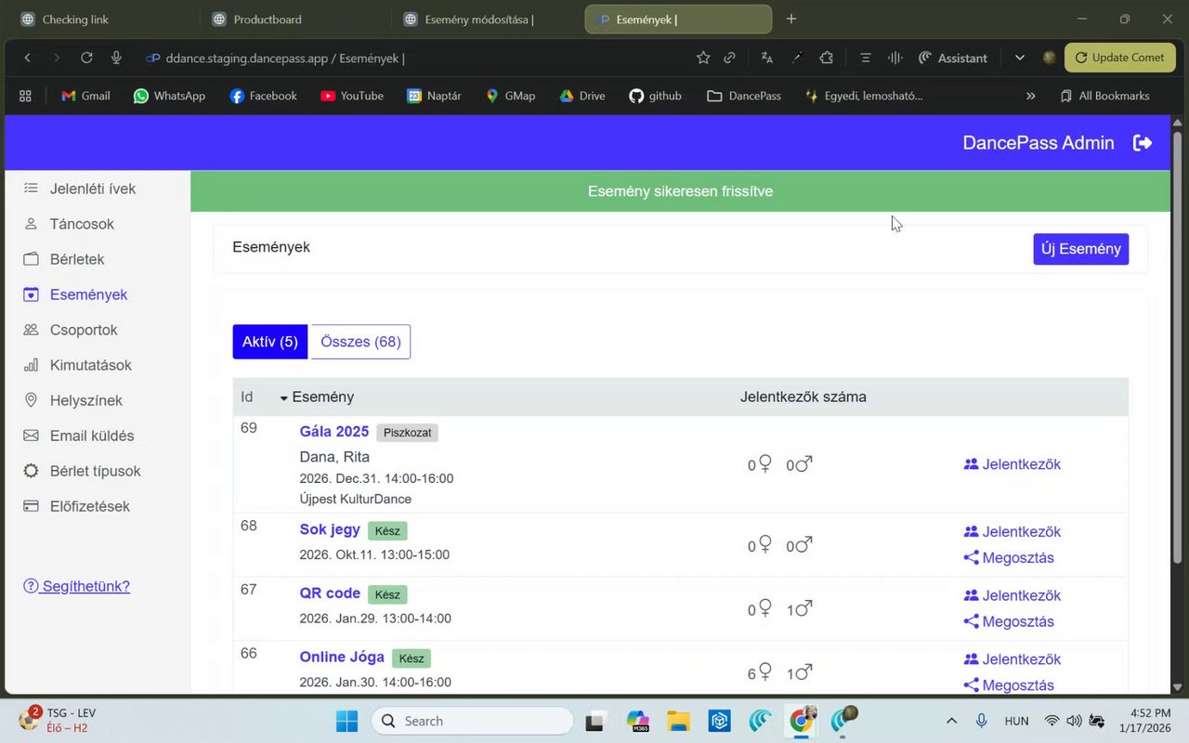The height and width of the screenshot is (743, 1189).
Task: Open a new browser tab
Action: pyautogui.click(x=791, y=19)
